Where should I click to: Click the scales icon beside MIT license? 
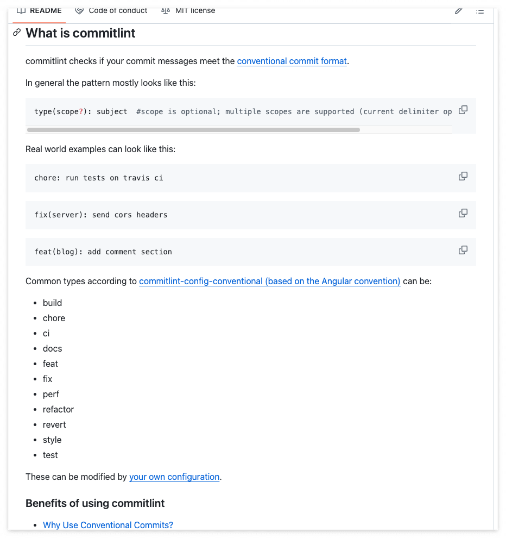(x=165, y=10)
